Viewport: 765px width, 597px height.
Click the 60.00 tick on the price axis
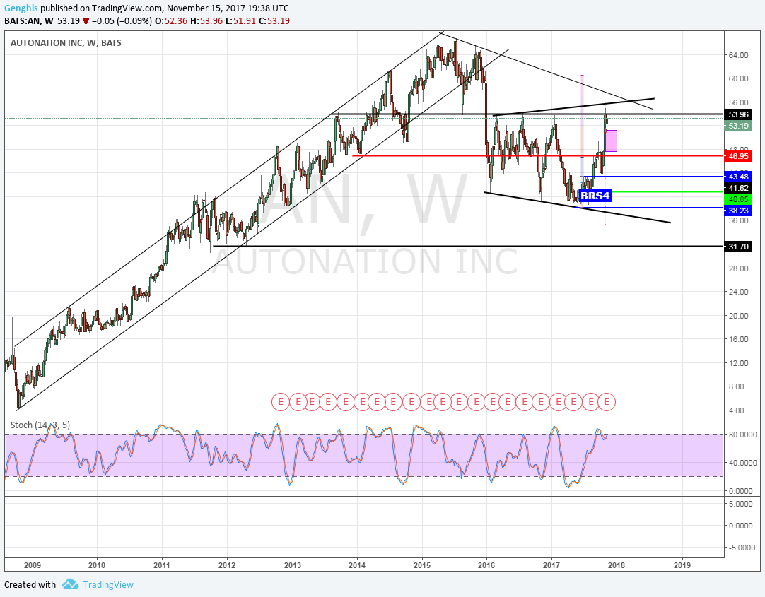coord(738,78)
